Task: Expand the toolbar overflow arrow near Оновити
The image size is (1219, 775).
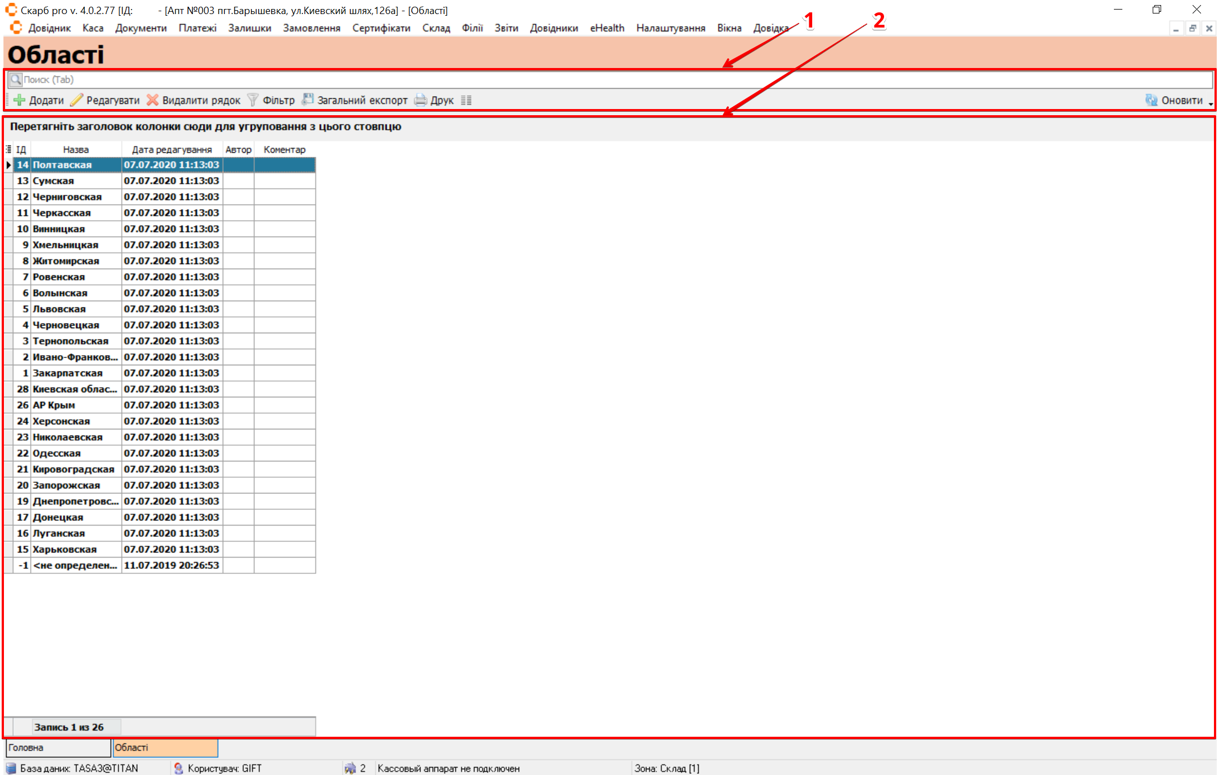Action: 1211,104
